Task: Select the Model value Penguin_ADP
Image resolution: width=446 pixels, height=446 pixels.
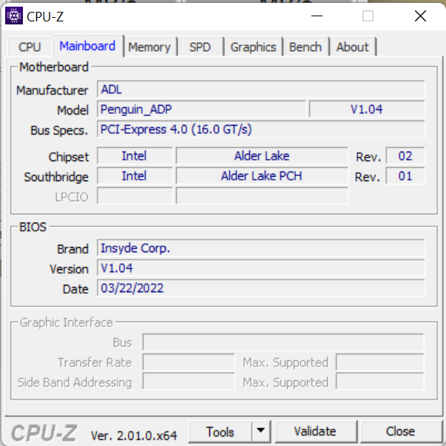Action: click(x=201, y=109)
